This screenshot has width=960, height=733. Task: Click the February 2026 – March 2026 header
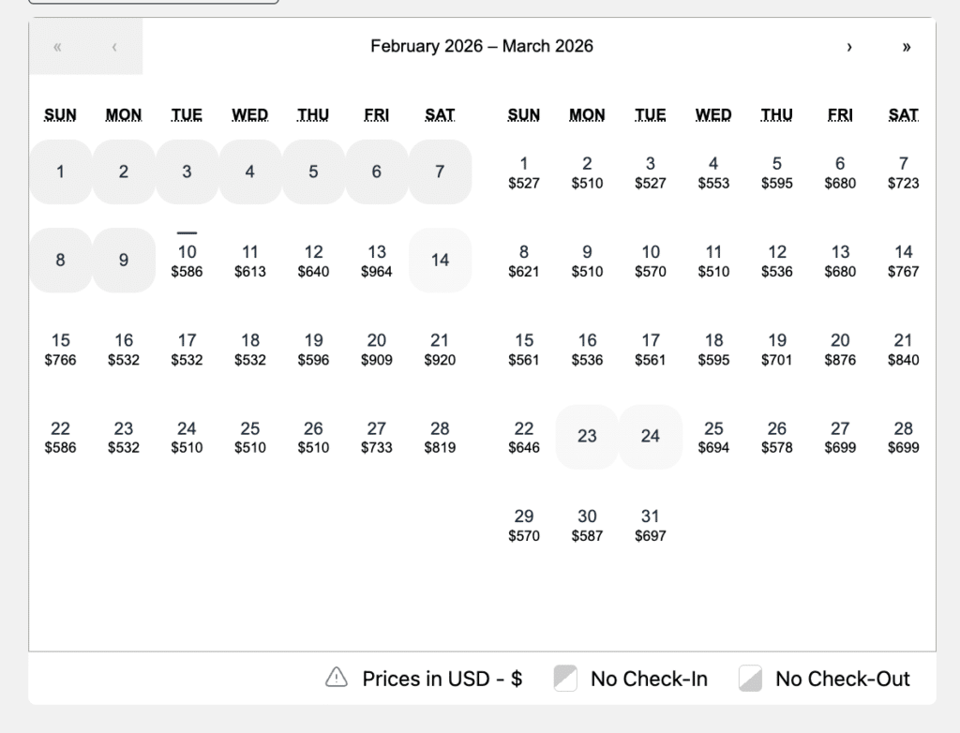481,47
